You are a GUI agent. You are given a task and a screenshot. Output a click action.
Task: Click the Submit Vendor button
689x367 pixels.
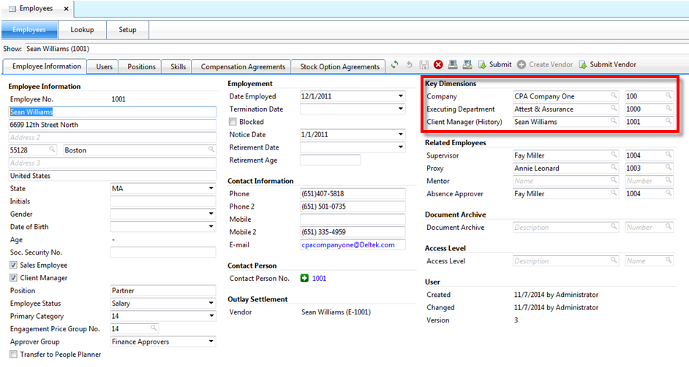click(607, 65)
